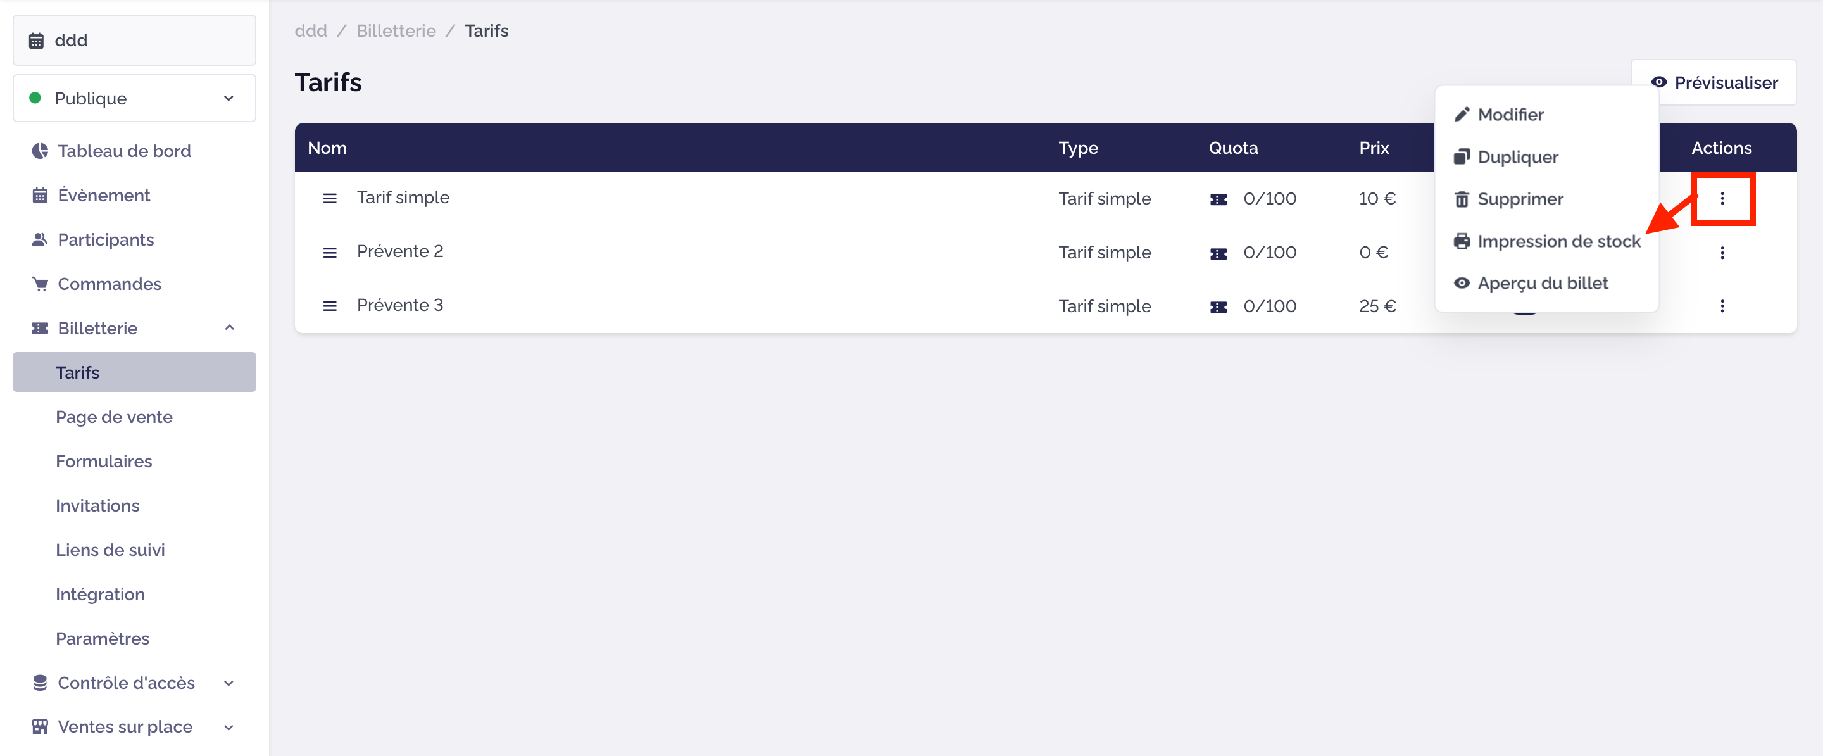Click the Tableau de bord pie chart icon

pyautogui.click(x=41, y=151)
